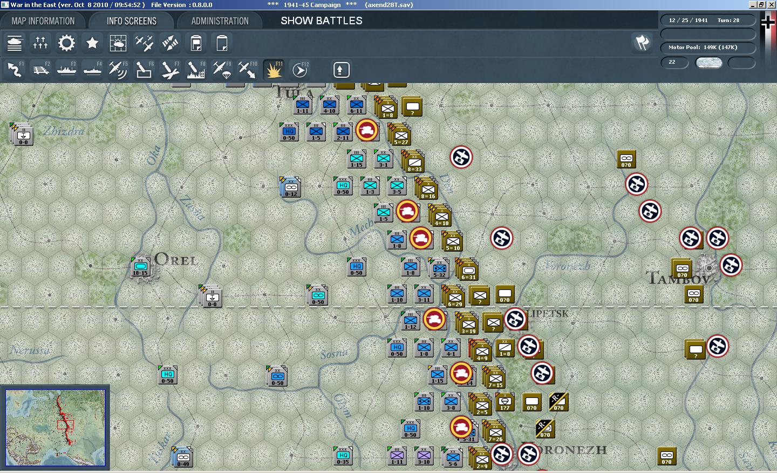Select F4 amphibious transport mode
Screen dimensions: 777x473
pos(92,70)
